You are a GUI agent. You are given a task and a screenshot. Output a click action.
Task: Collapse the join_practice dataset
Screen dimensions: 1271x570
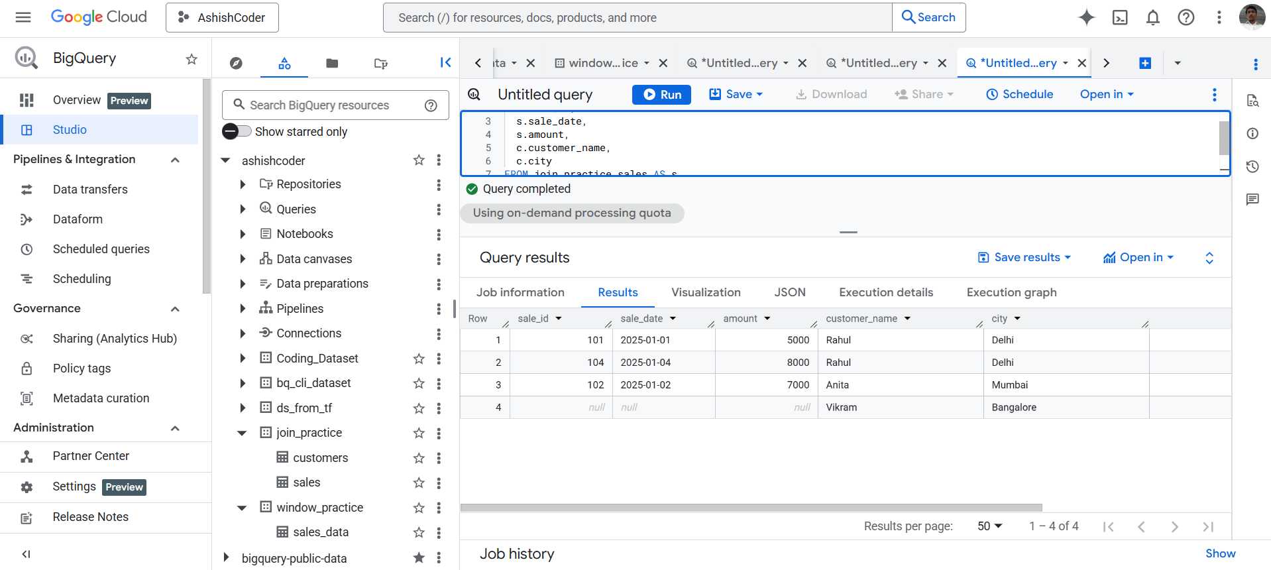pos(242,433)
